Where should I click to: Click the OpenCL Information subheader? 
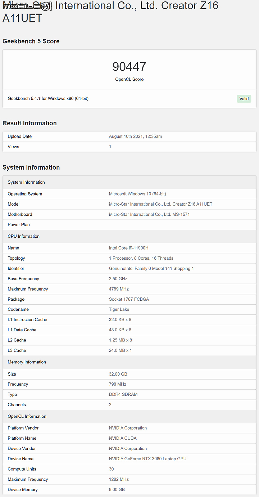(x=27, y=416)
